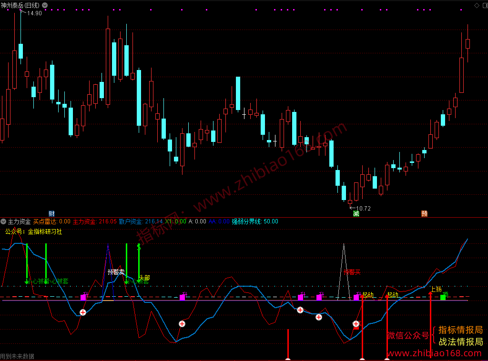
Task: Click the last red candlestick on the right
Action: [x=468, y=43]
